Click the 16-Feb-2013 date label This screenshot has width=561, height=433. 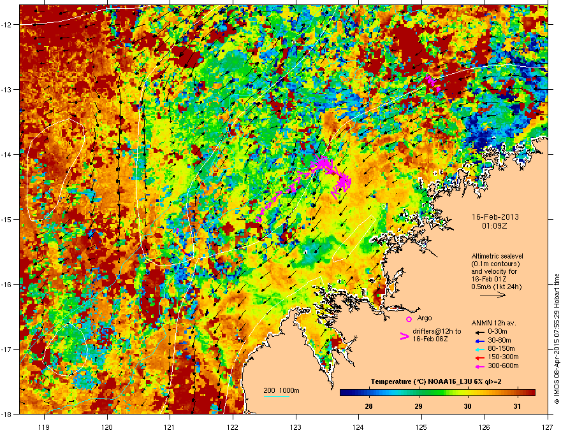(495, 217)
